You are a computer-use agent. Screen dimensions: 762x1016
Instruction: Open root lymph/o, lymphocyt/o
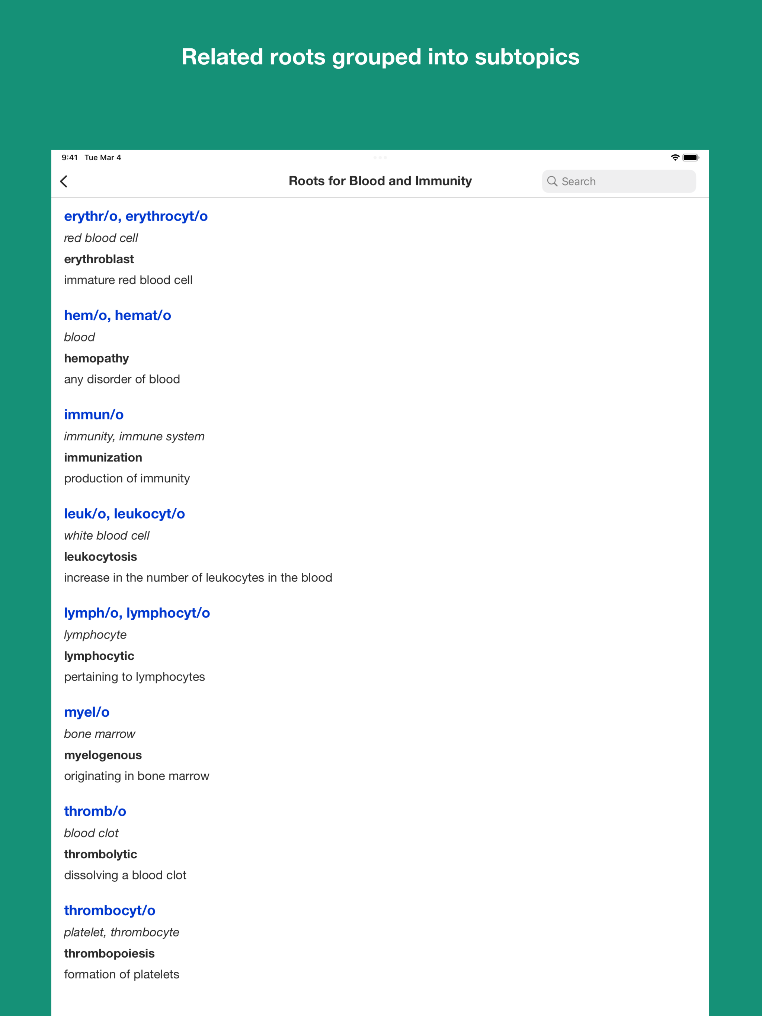137,613
